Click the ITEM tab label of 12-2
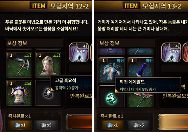188x132 pixels. click(x=39, y=6)
